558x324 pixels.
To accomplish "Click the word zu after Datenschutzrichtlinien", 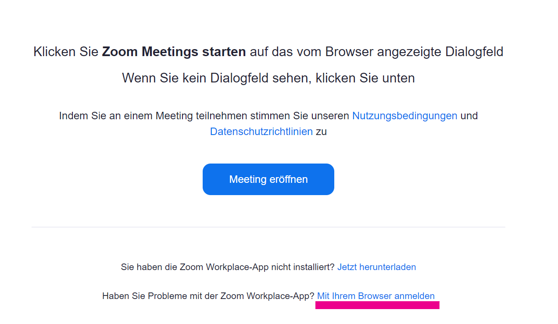I will [321, 132].
